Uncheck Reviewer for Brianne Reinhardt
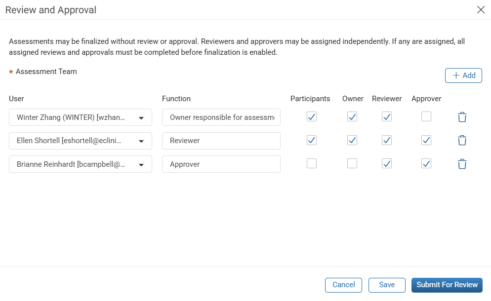The image size is (491, 301). pyautogui.click(x=387, y=163)
